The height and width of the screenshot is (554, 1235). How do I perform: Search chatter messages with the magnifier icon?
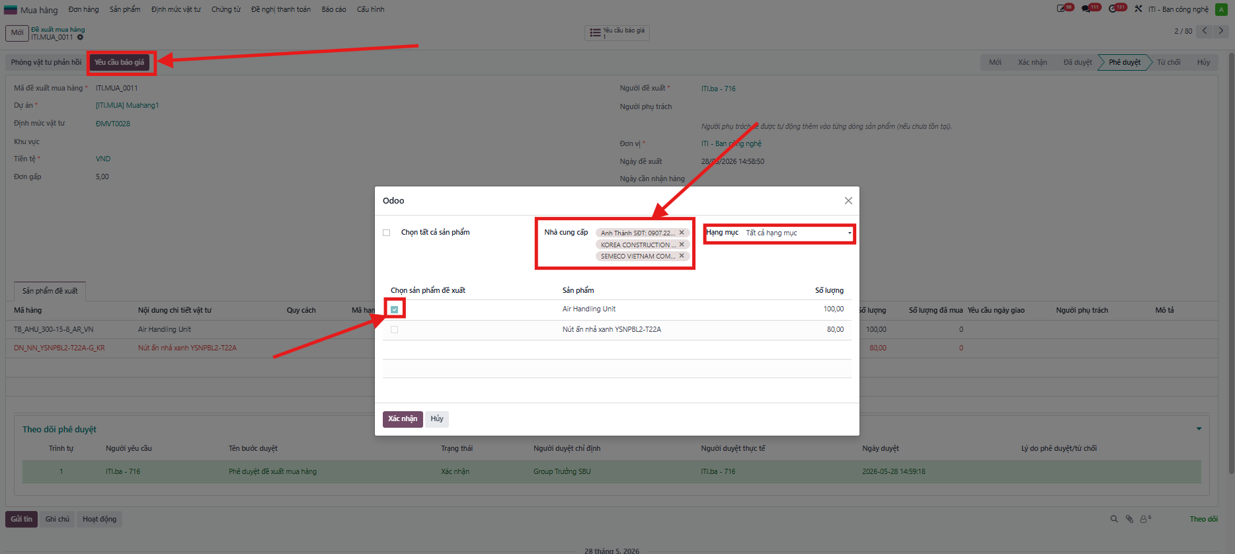[x=1114, y=519]
